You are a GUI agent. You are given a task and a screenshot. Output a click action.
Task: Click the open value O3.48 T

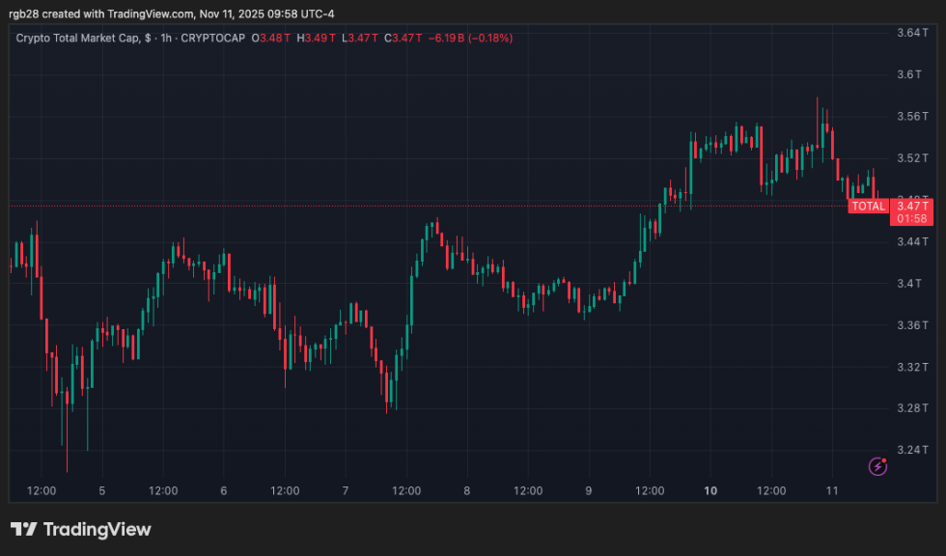click(x=273, y=38)
